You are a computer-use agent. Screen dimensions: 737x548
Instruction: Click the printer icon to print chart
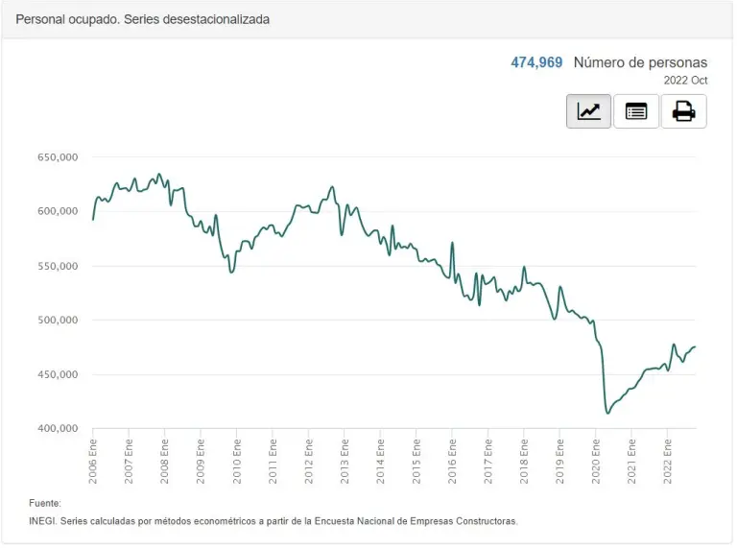point(683,111)
